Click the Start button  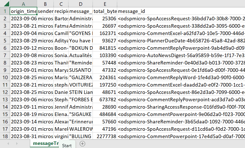67,145
